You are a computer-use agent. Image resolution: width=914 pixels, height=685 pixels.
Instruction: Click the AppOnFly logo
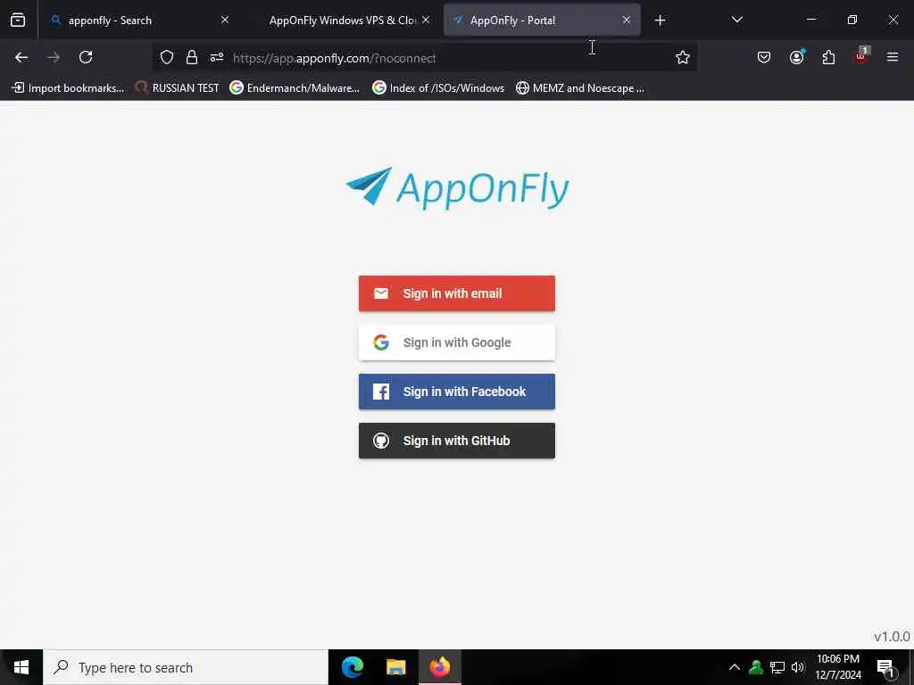(x=457, y=187)
